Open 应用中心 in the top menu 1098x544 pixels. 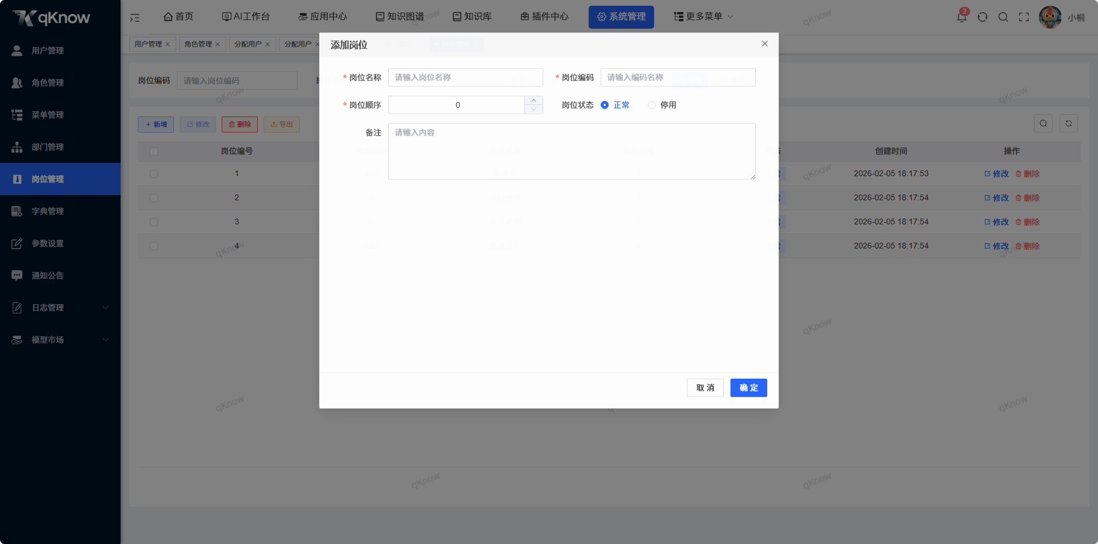323,17
